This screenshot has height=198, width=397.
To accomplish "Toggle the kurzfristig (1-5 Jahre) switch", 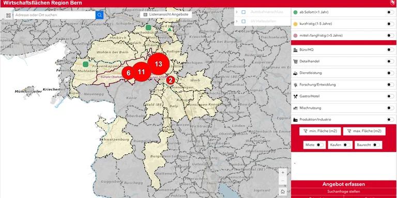I will click(390, 24).
